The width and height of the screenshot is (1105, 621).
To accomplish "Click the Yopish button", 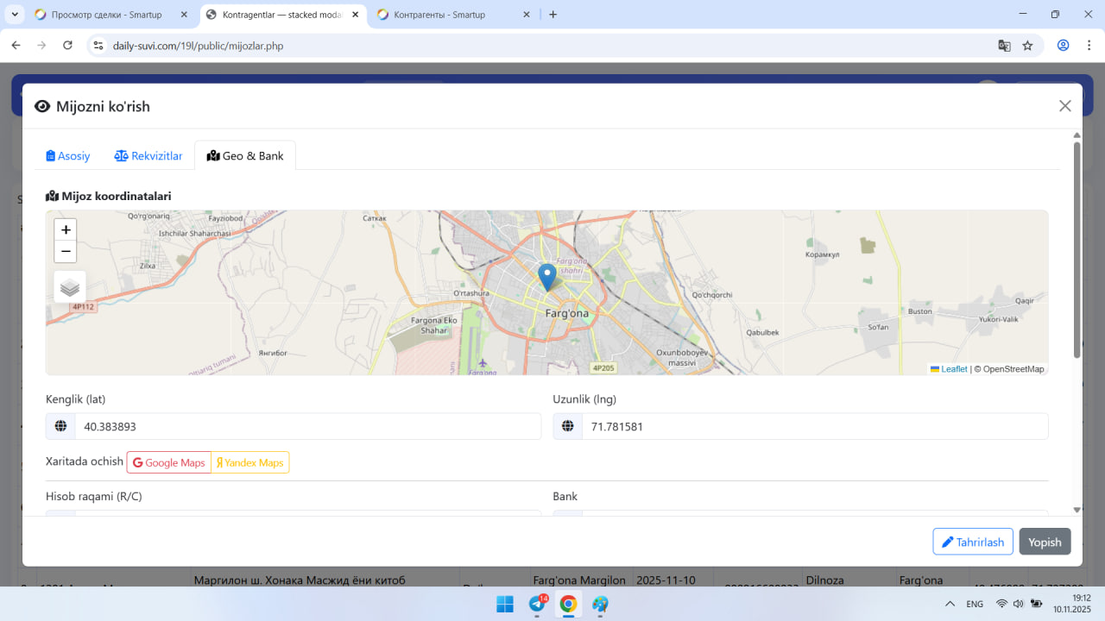I will point(1045,542).
